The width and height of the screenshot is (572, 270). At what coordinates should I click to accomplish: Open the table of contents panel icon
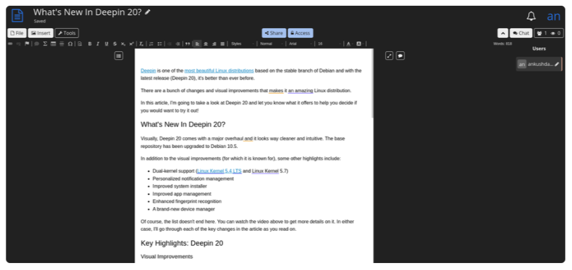click(118, 56)
